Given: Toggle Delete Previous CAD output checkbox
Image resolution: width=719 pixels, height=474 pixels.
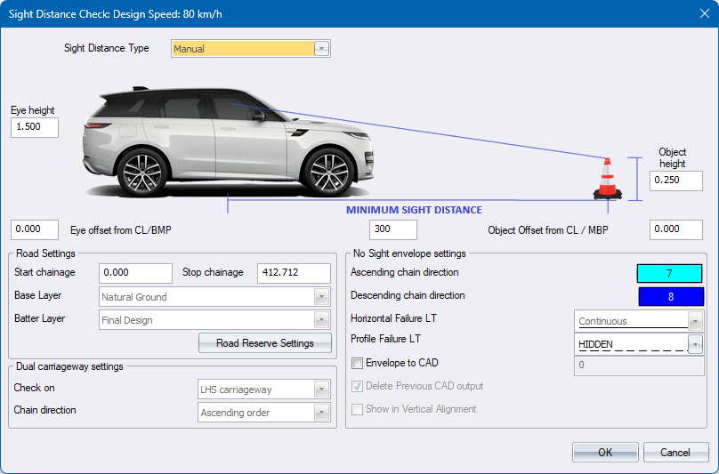Looking at the screenshot, I should pyautogui.click(x=358, y=386).
